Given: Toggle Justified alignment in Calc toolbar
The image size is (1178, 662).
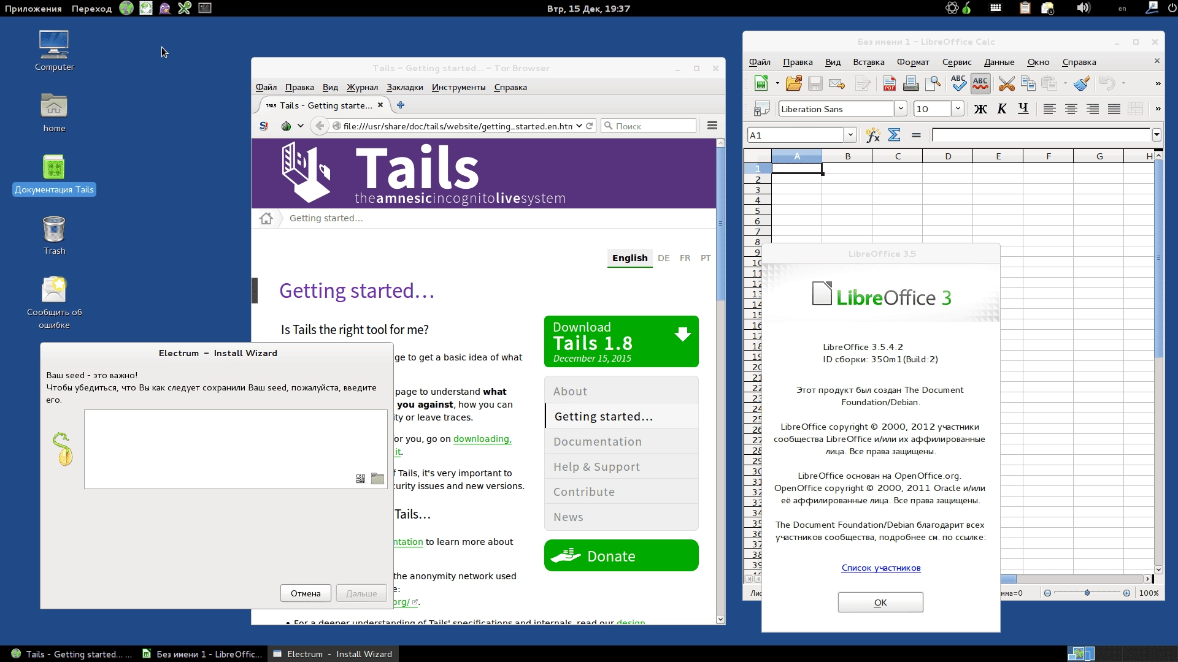Looking at the screenshot, I should [1114, 109].
